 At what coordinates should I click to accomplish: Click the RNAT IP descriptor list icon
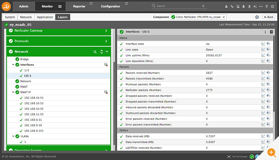click(106, 92)
